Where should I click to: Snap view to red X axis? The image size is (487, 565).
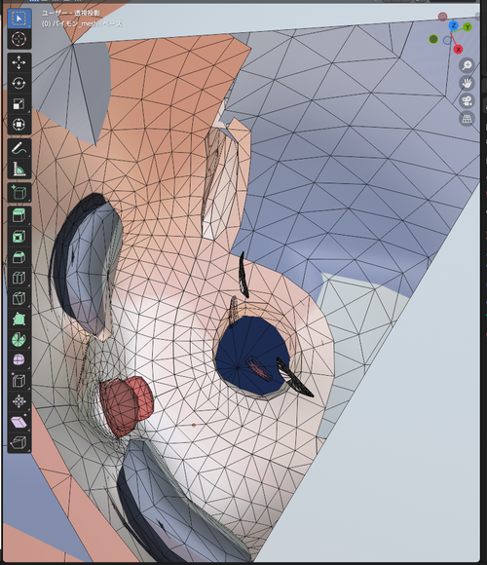[x=458, y=50]
